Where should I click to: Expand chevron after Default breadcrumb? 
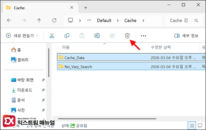tap(118, 20)
